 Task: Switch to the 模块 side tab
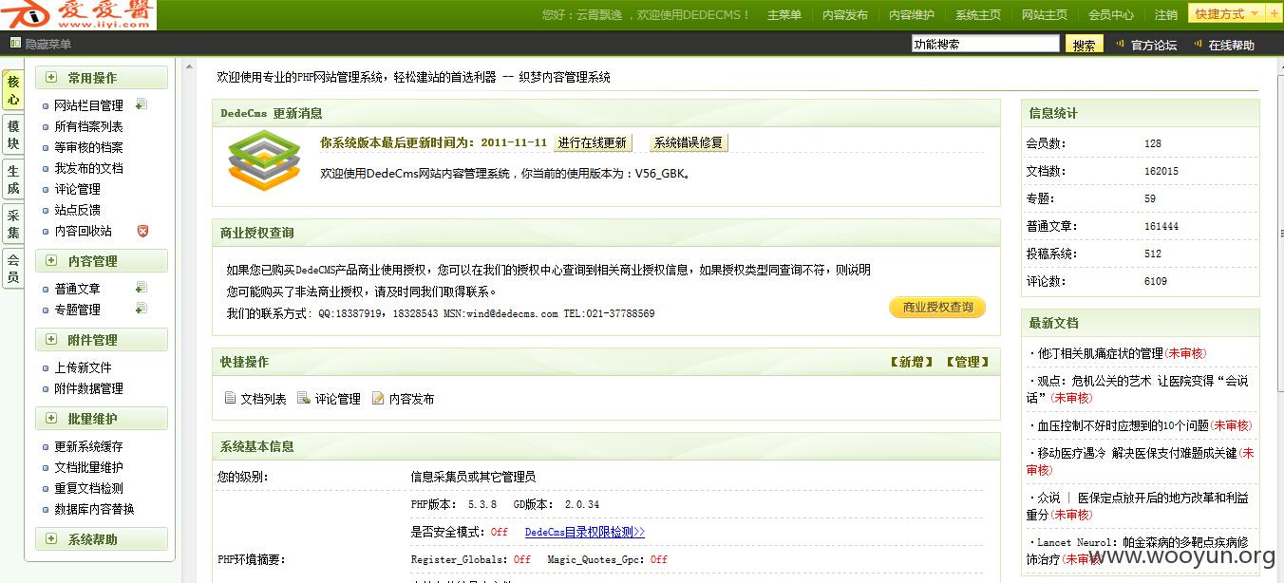[12, 134]
